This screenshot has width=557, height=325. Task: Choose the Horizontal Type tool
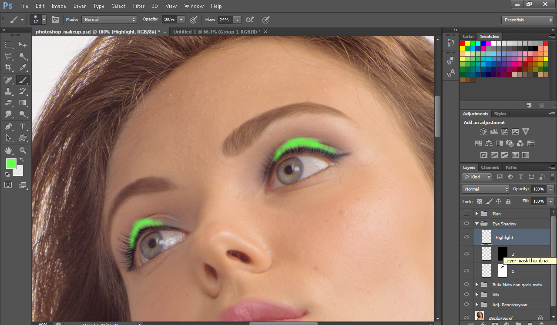coord(23,127)
